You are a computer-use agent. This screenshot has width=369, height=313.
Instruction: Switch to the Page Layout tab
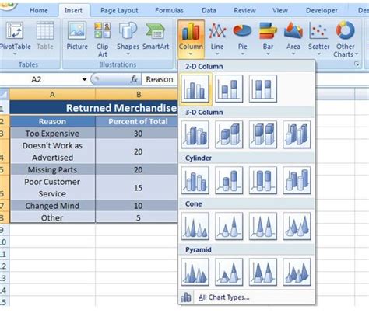tap(119, 10)
